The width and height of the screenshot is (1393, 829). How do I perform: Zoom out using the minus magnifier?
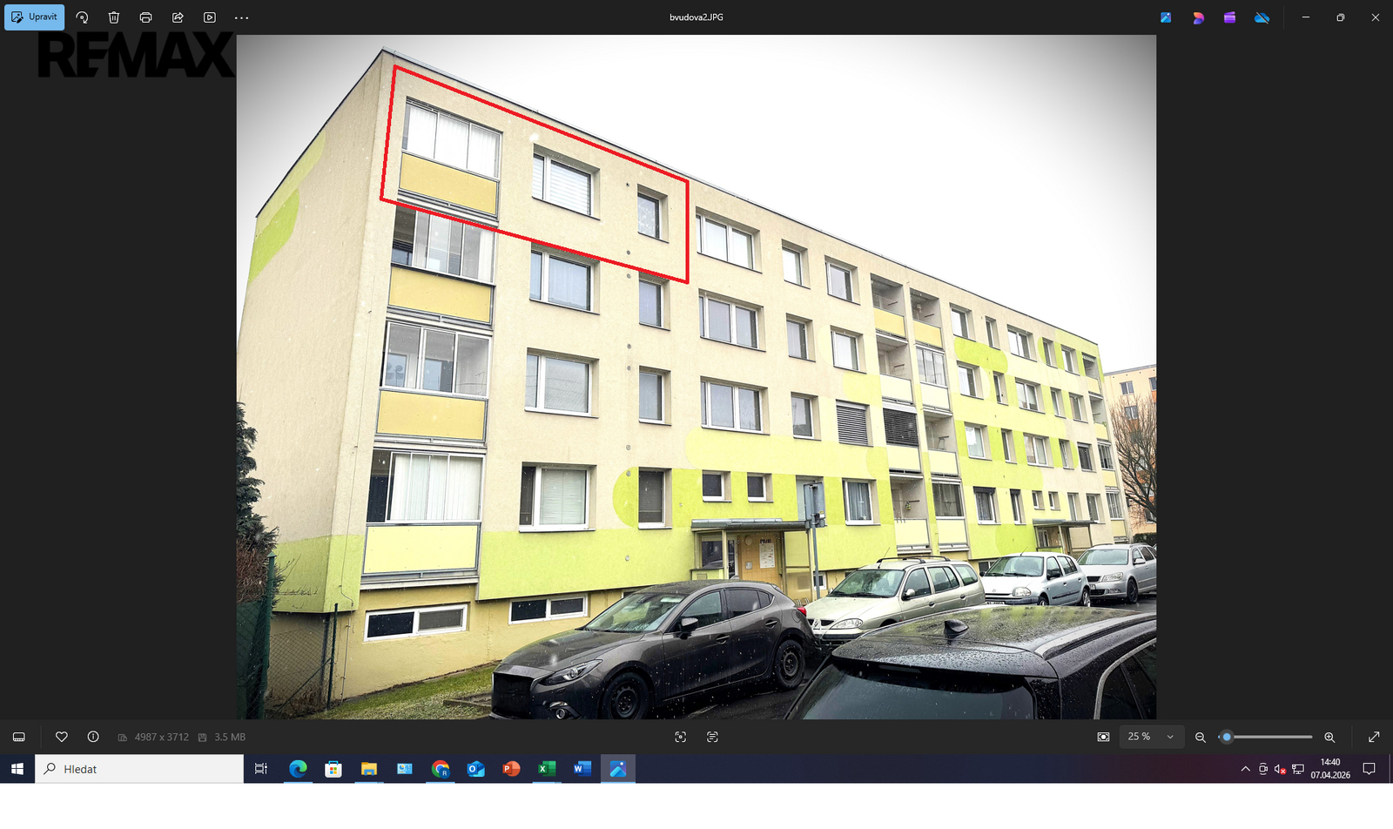(1200, 737)
